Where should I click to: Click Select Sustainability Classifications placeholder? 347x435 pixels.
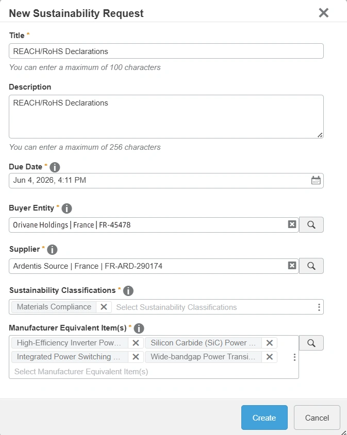click(x=176, y=307)
